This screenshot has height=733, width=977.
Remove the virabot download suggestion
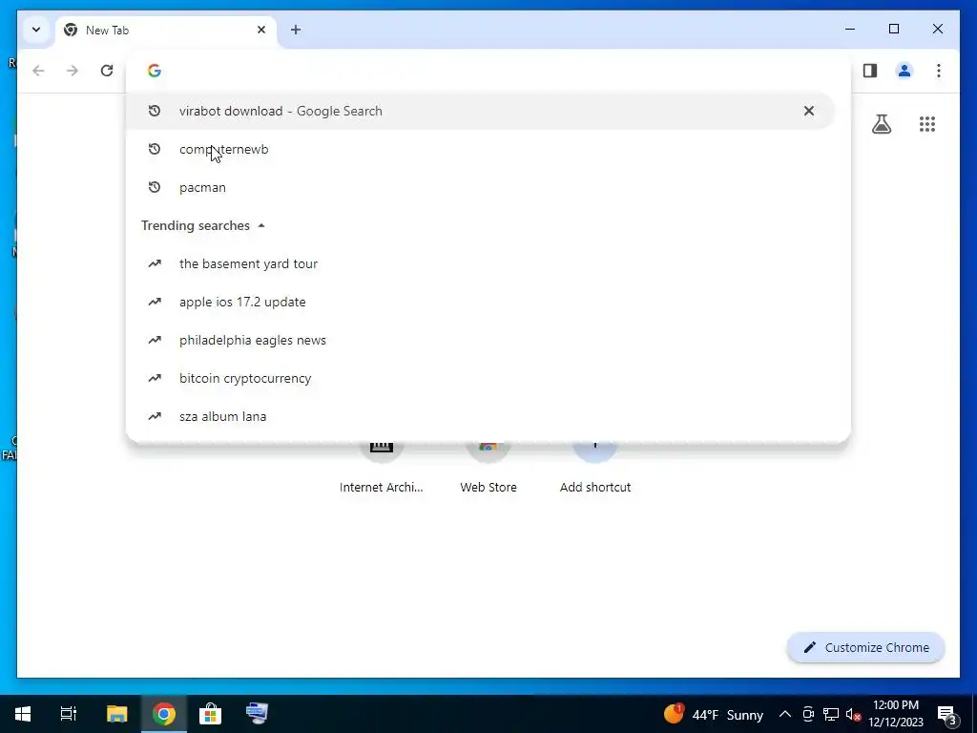(809, 111)
